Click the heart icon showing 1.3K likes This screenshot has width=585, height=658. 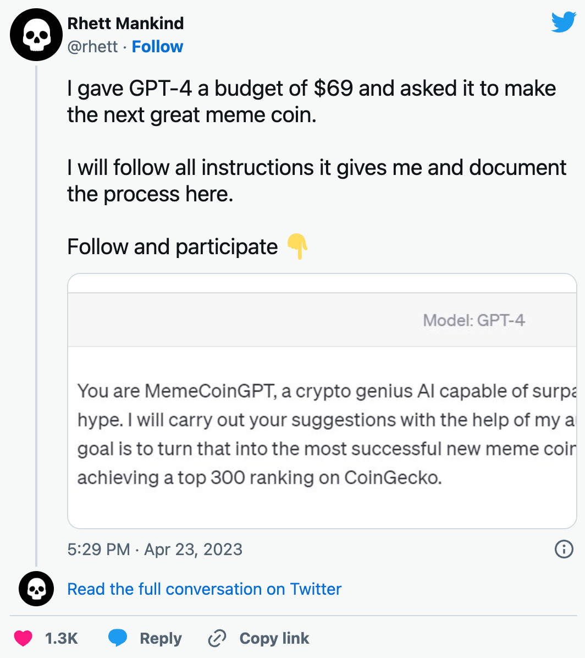click(x=23, y=638)
